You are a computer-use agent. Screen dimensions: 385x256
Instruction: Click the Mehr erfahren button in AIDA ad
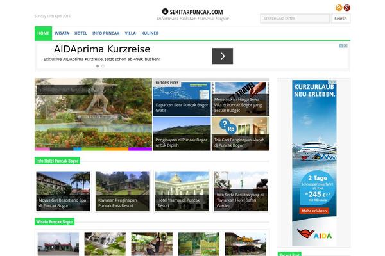point(314,211)
